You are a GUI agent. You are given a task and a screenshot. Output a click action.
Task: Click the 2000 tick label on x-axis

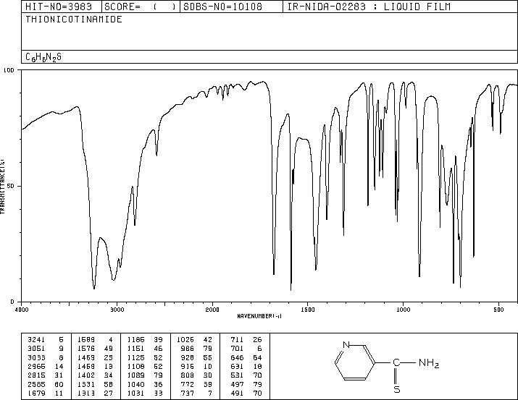coord(212,310)
